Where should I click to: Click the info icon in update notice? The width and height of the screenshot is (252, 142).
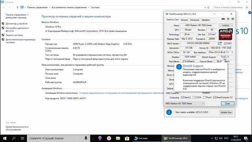(169, 112)
